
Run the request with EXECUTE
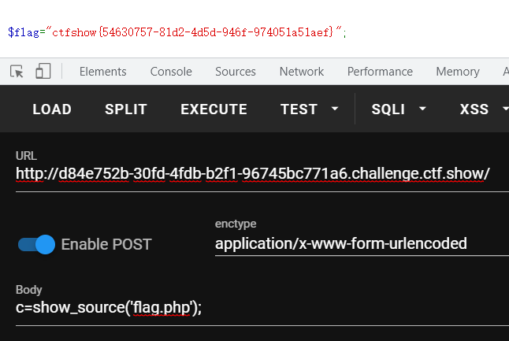(214, 109)
